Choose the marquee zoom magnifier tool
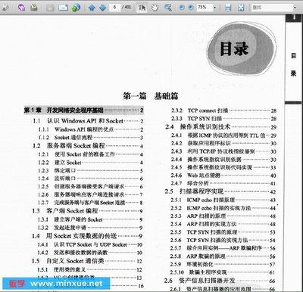The image size is (303, 292). point(167,8)
